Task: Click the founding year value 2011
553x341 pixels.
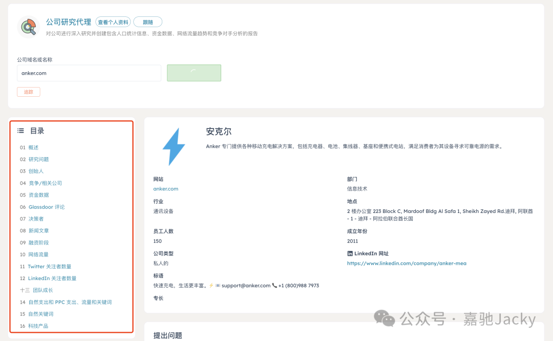Action: coord(352,241)
